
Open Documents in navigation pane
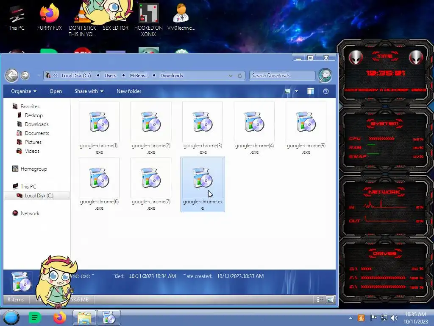[x=37, y=133]
